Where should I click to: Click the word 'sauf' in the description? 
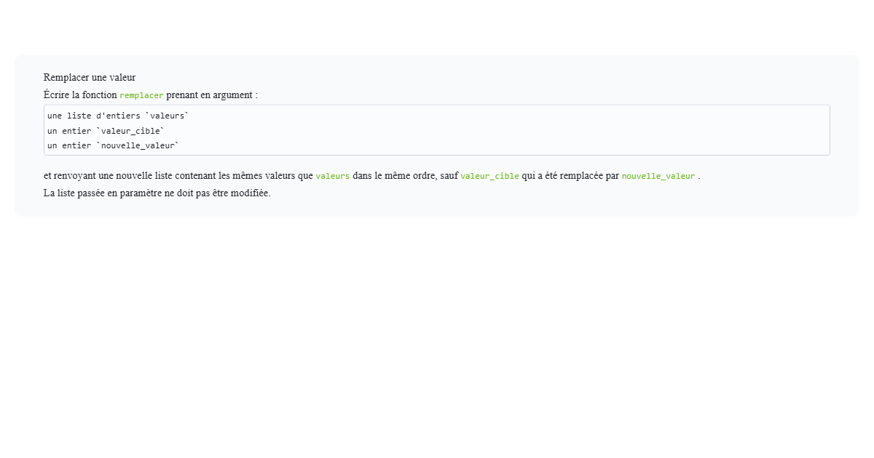coord(452,175)
